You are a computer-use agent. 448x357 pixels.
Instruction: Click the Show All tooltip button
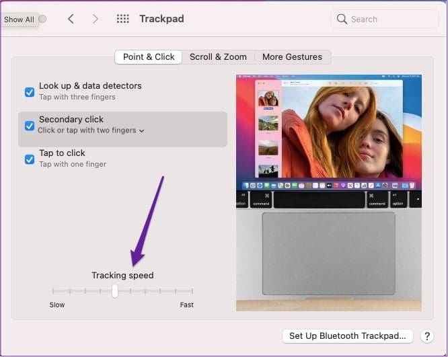[x=19, y=19]
